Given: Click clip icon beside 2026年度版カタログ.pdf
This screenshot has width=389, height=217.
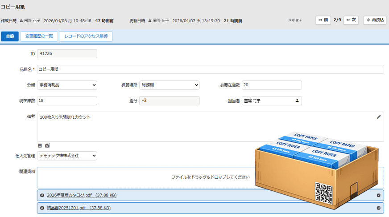Looking at the screenshot, I should click(x=42, y=195).
